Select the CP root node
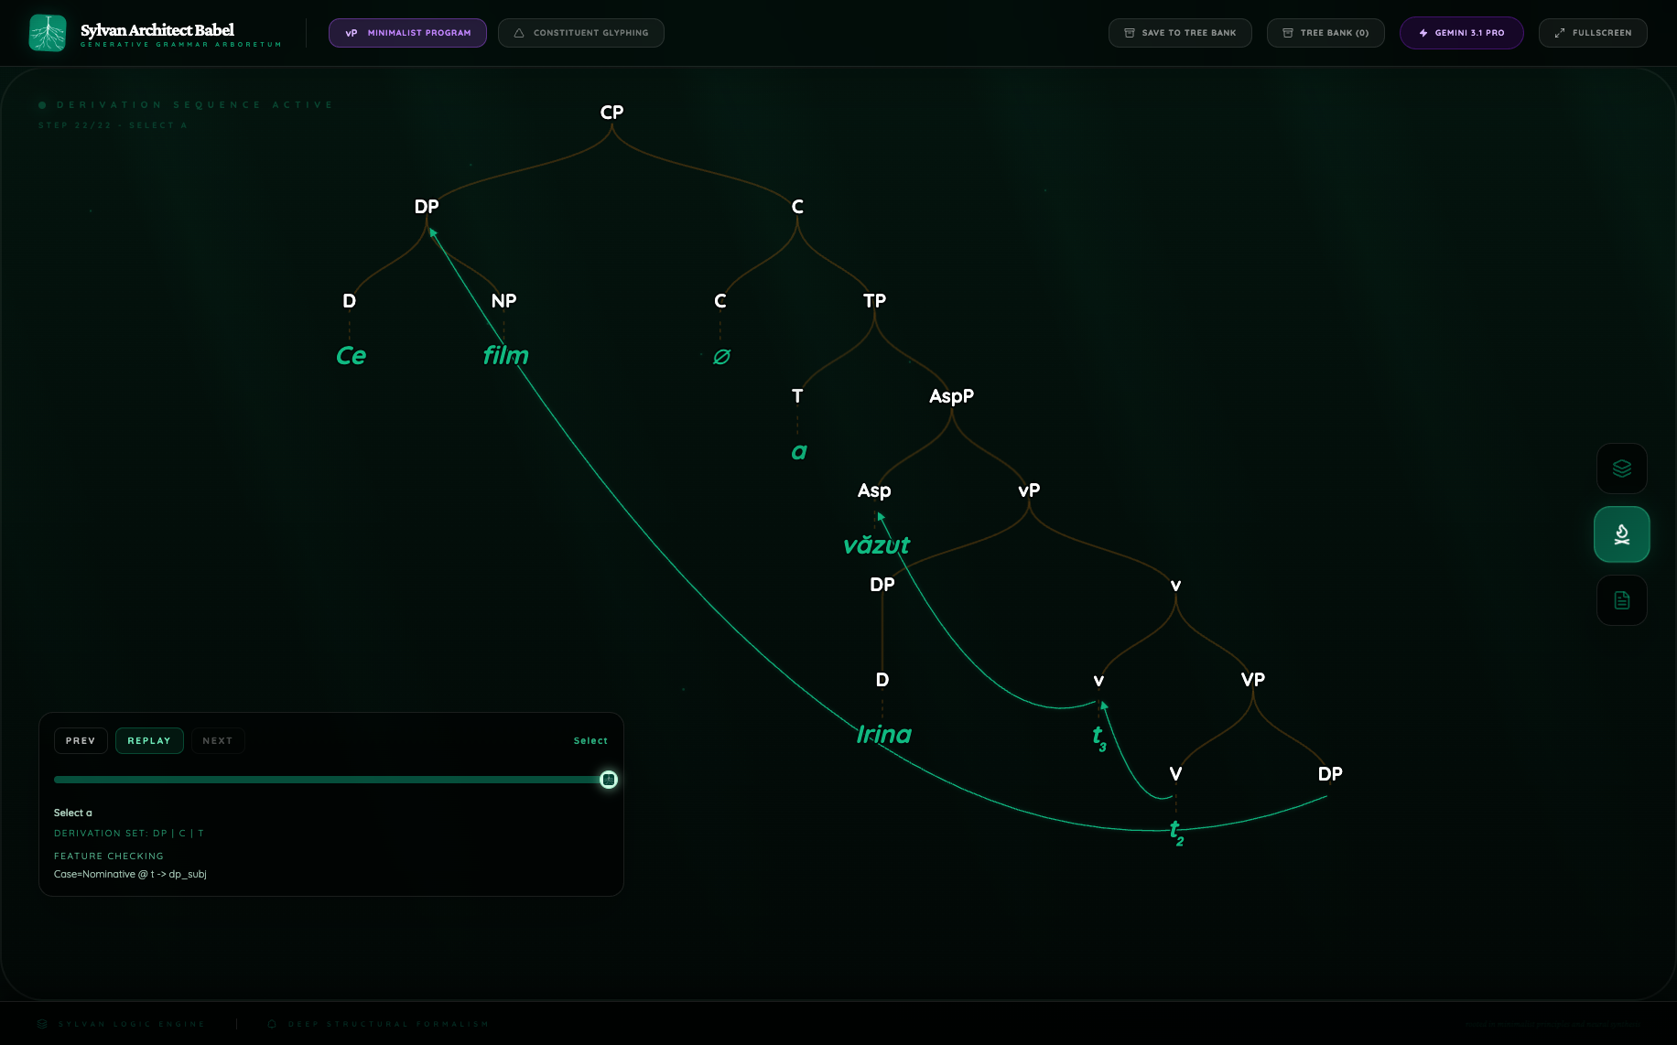The height and width of the screenshot is (1045, 1677). [x=611, y=113]
